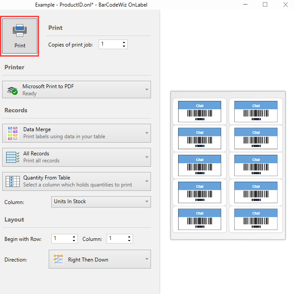The image size is (294, 294).
Task: Click the All Records checklist icon
Action: click(13, 157)
